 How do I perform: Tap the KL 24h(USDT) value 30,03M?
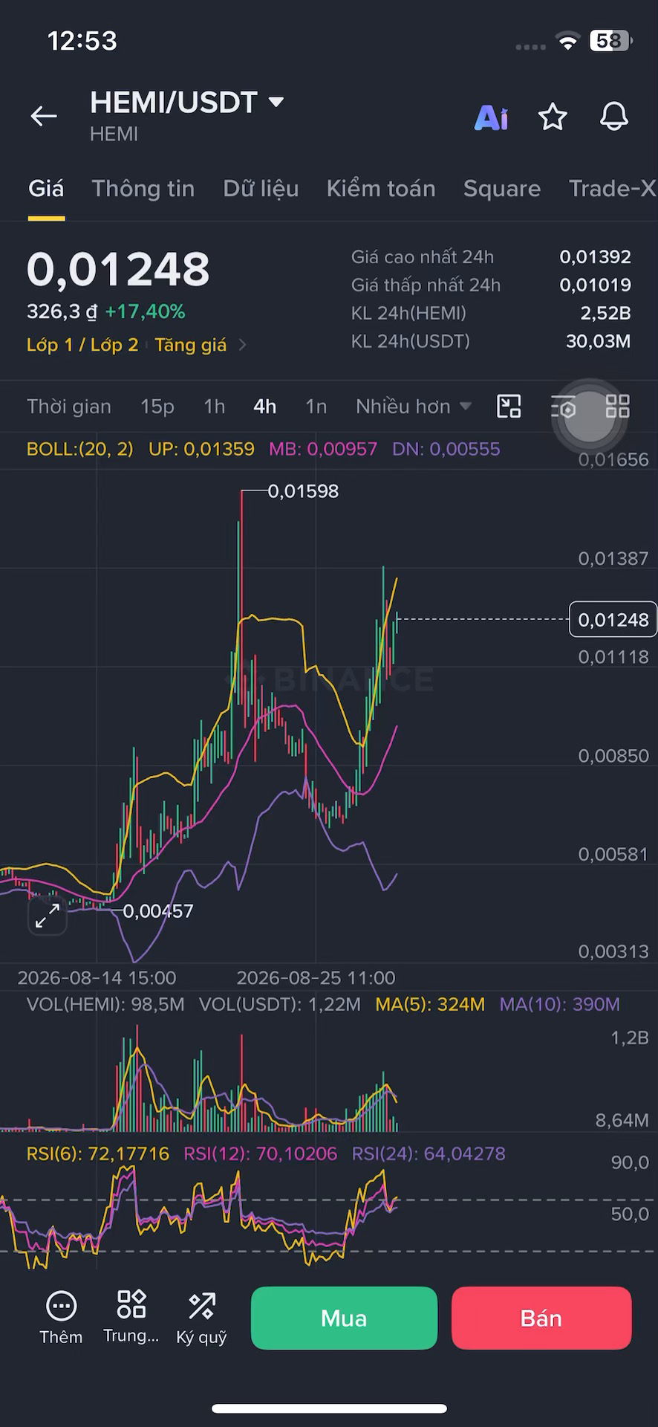tap(598, 342)
